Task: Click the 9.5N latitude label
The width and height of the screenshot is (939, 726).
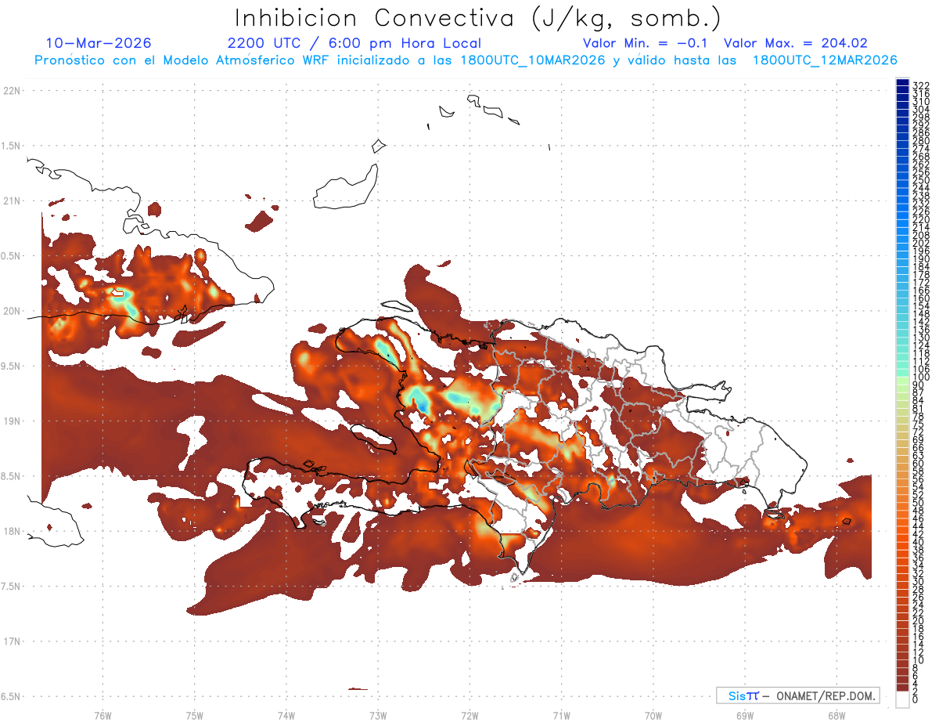Action: (x=11, y=366)
